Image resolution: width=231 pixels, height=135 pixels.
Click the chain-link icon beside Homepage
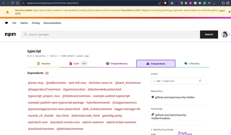tap(153, 114)
